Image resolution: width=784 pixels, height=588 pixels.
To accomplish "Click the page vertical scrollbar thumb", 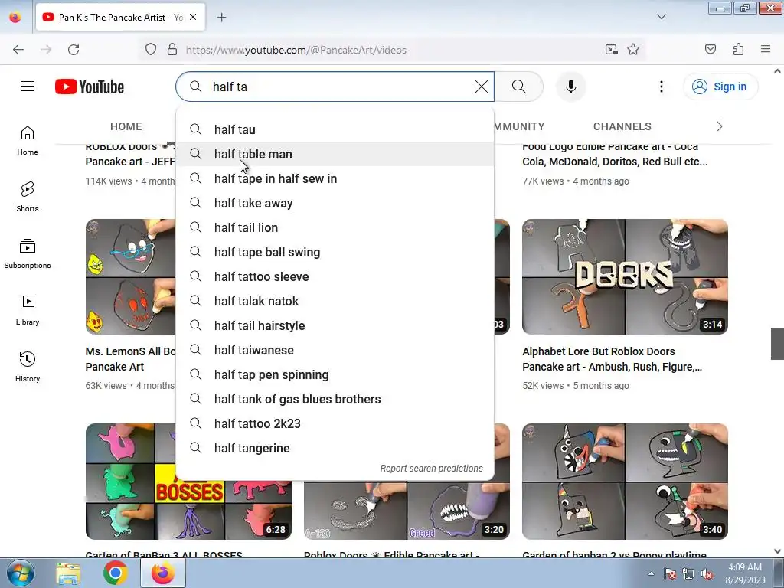I will [777, 344].
